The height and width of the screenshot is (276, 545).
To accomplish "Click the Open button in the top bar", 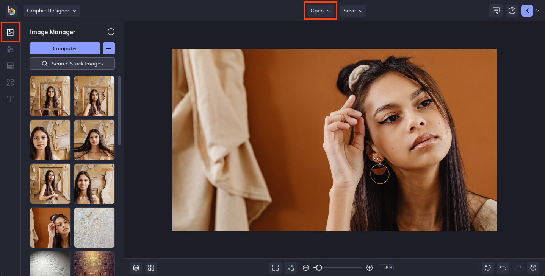I will pos(320,11).
